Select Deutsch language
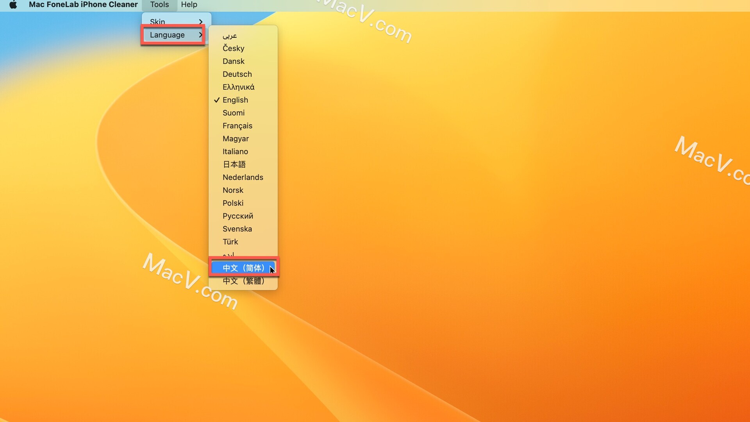This screenshot has height=422, width=750. (243, 74)
